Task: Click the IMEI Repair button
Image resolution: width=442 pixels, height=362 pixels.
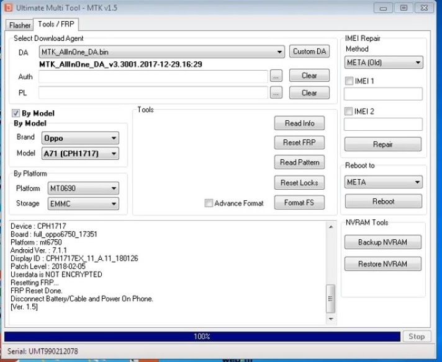Action: [x=383, y=144]
